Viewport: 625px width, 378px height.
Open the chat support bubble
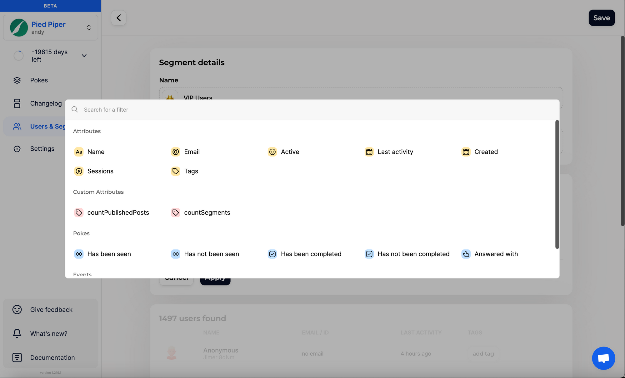tap(603, 358)
